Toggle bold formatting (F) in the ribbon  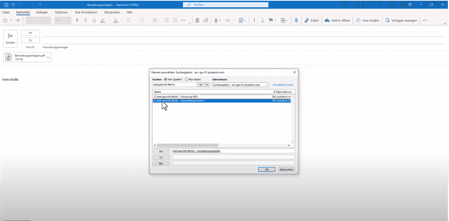pos(77,20)
